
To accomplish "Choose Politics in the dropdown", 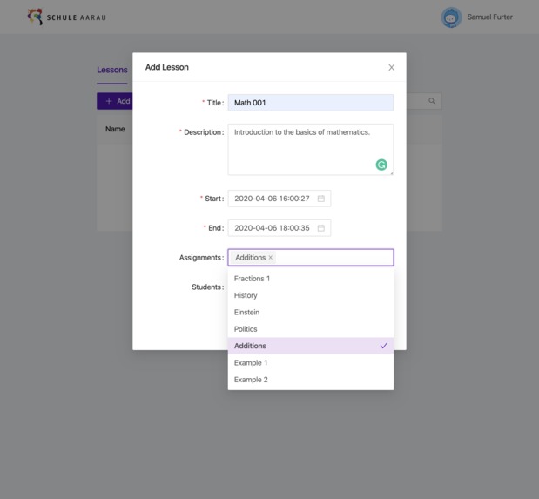I will [x=310, y=329].
